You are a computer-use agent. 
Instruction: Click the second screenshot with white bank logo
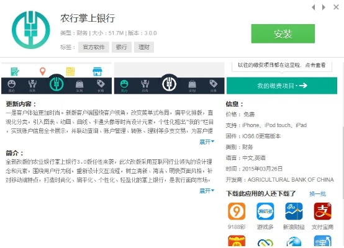[169, 78]
